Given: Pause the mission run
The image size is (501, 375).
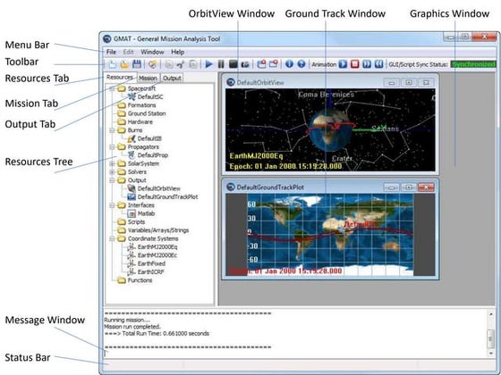Looking at the screenshot, I should point(221,64).
